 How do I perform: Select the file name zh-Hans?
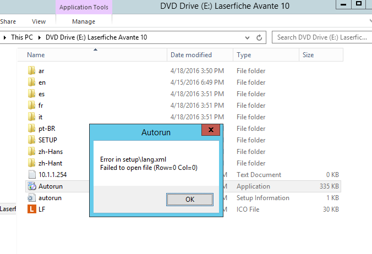click(x=51, y=152)
